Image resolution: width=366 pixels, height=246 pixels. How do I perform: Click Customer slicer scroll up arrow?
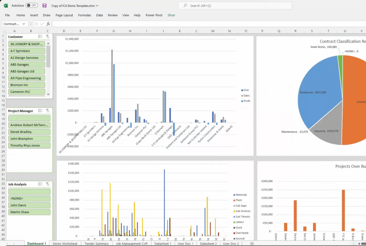[48, 43]
